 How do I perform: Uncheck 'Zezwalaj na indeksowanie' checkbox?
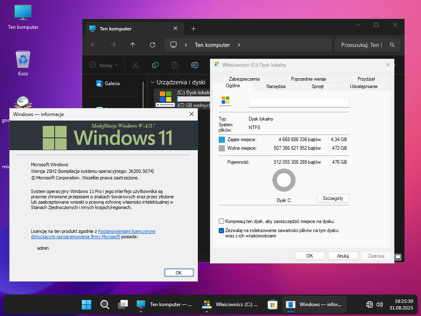tap(222, 231)
